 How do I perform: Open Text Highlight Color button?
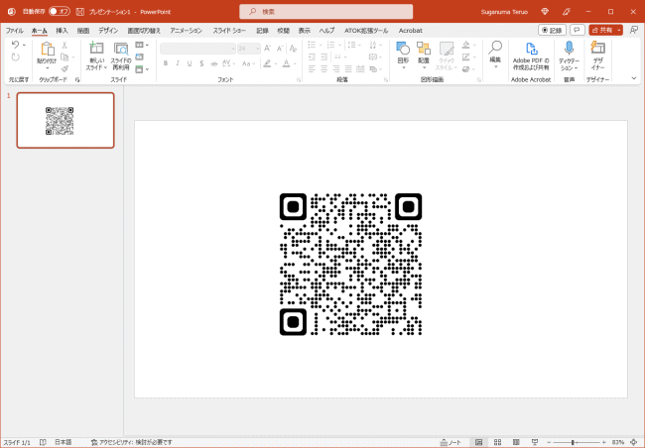(267, 63)
